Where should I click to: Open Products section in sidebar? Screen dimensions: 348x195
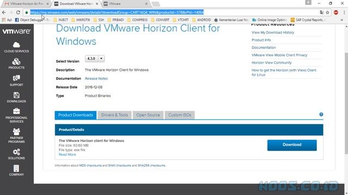(x=16, y=64)
